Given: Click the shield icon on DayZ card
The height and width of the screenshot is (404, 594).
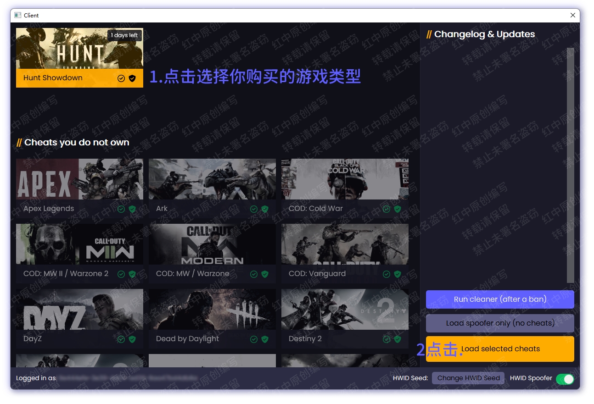Looking at the screenshot, I should tap(132, 339).
